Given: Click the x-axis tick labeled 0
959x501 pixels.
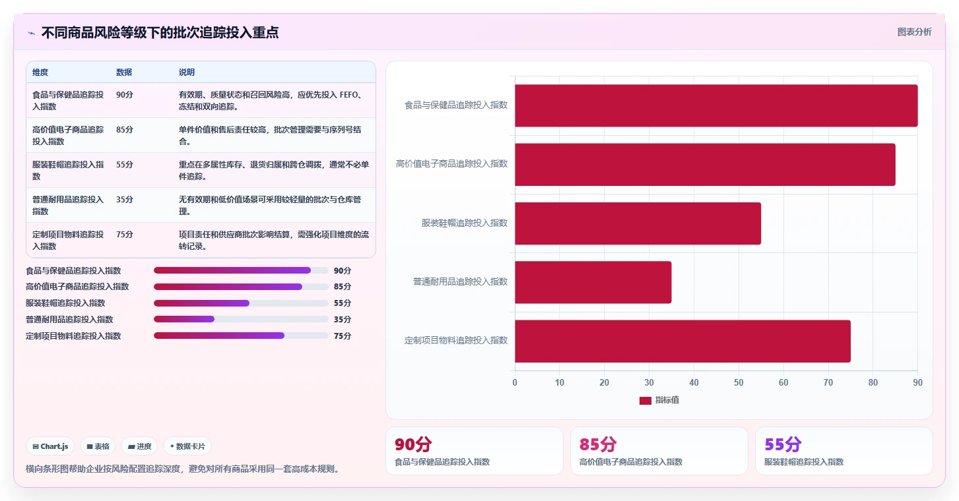Looking at the screenshot, I should (515, 382).
